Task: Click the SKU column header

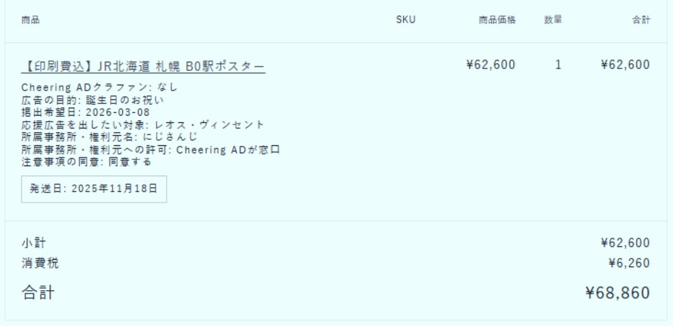Action: [405, 20]
